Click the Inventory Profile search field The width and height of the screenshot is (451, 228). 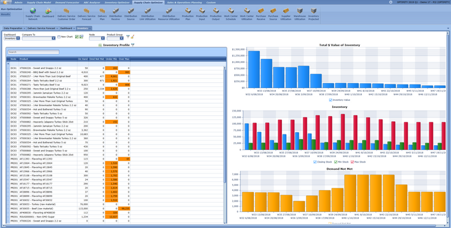[x=34, y=52]
